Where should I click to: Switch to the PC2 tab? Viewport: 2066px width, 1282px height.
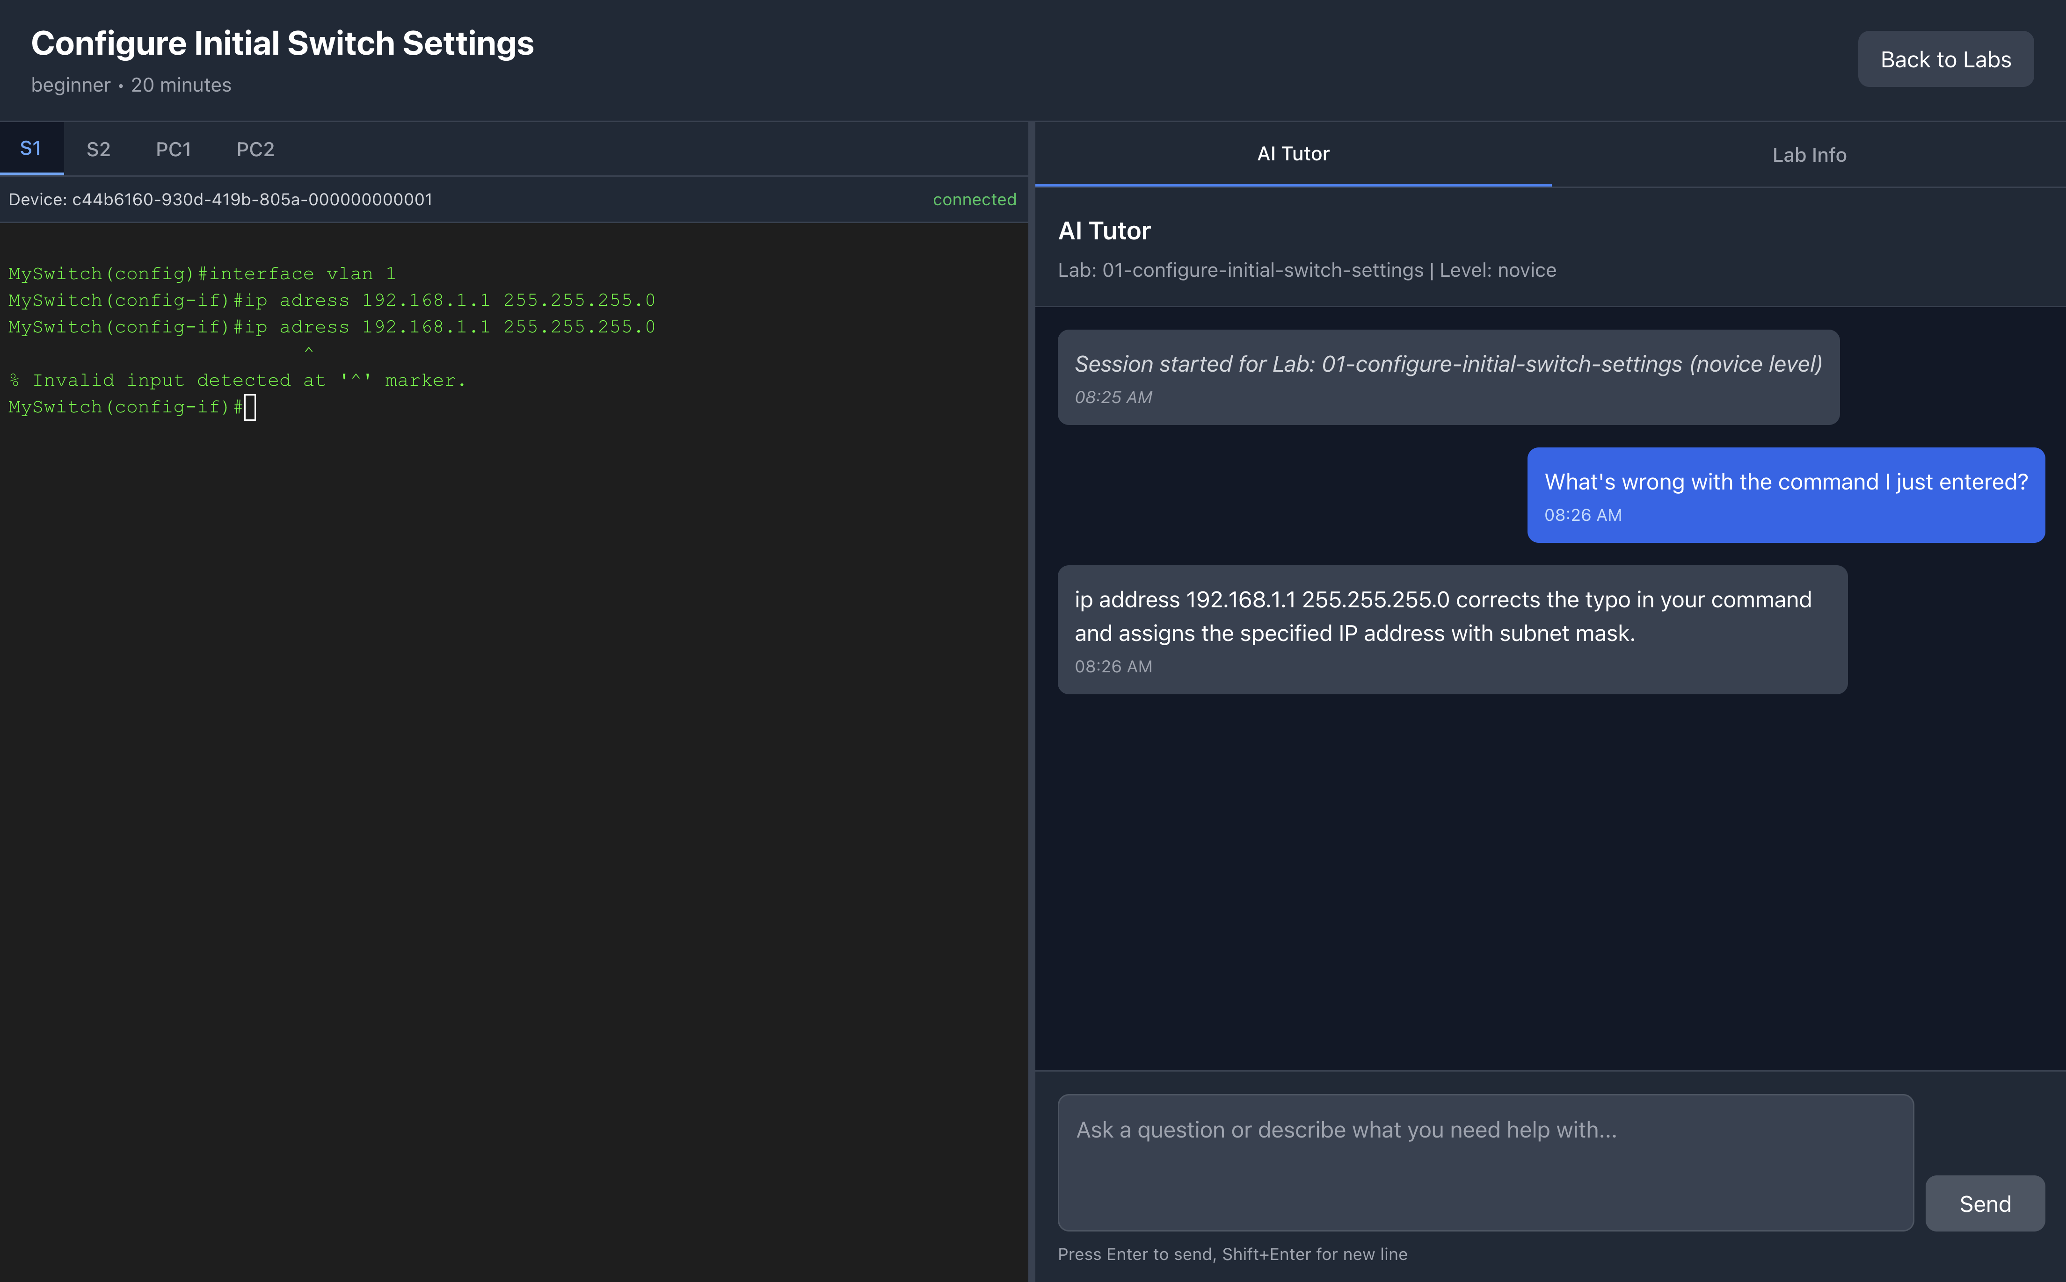tap(255, 150)
